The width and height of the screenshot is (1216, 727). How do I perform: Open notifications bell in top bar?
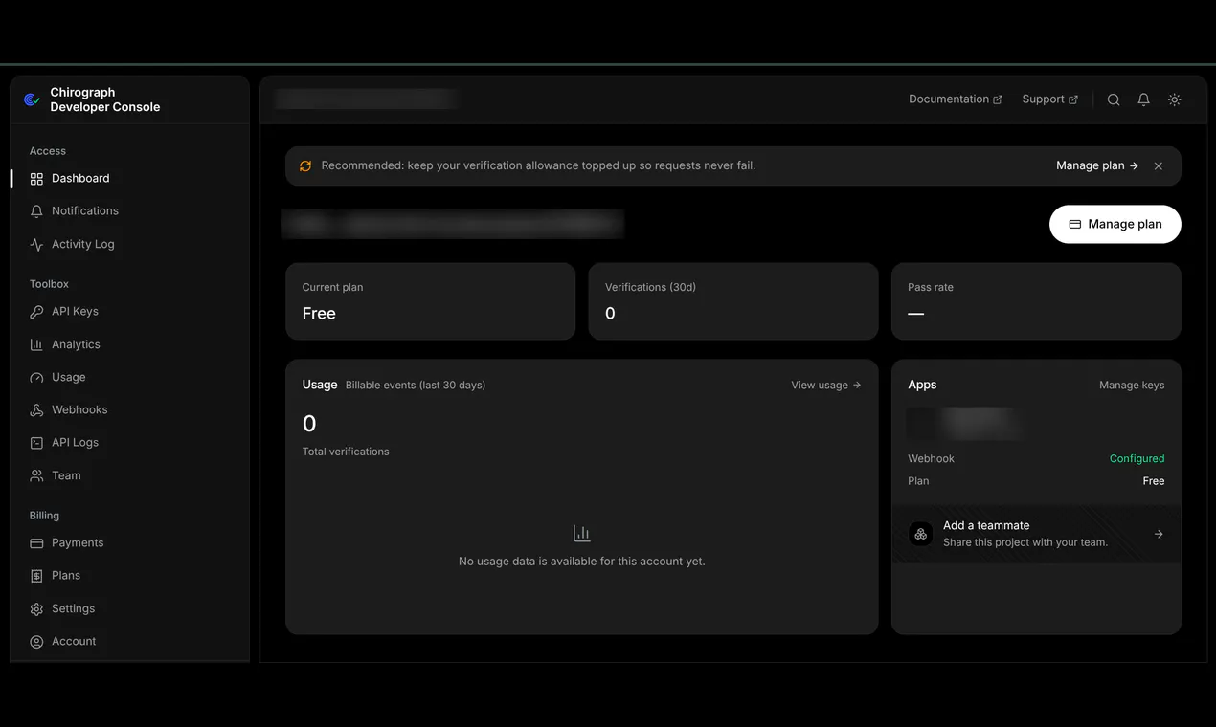click(1143, 99)
